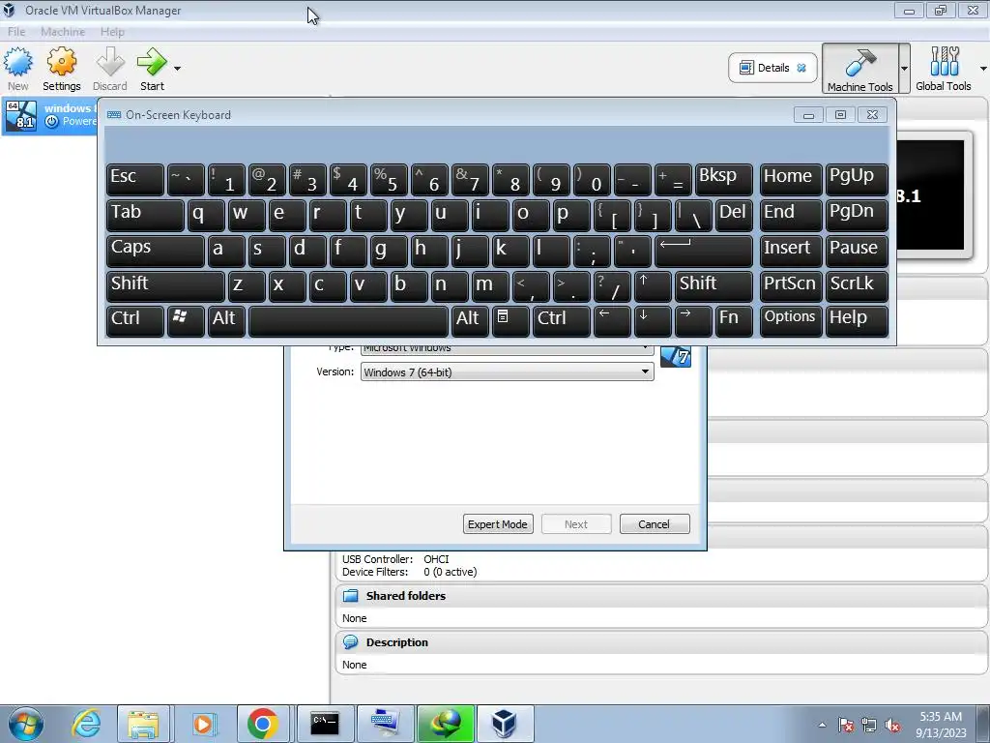
Task: Select Machine Tools
Action: 859,69
